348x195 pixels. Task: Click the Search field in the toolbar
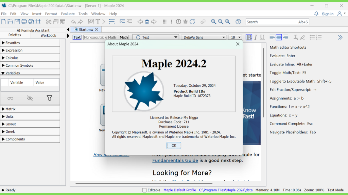point(277,22)
